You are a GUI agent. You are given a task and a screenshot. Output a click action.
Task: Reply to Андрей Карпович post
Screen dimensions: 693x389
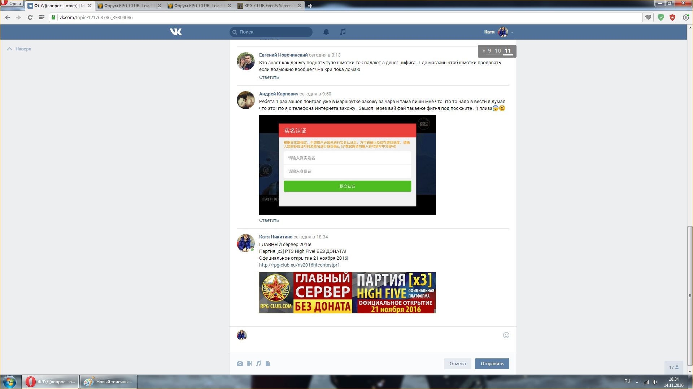coord(269,220)
